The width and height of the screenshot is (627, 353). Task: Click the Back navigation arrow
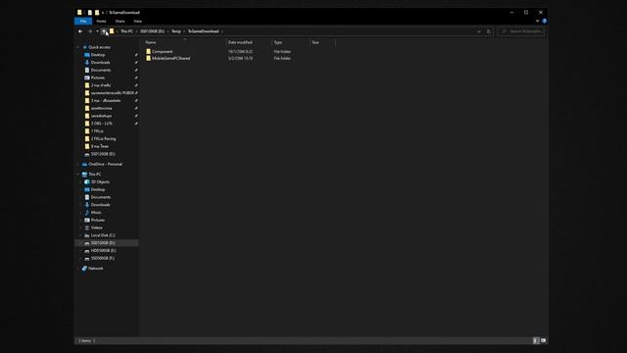click(x=80, y=31)
